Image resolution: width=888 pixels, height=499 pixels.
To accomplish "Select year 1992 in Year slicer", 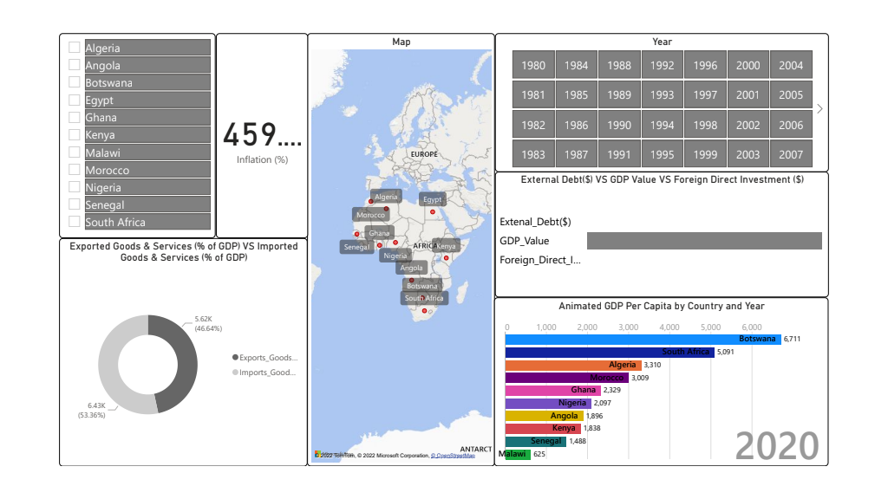I will click(x=662, y=65).
